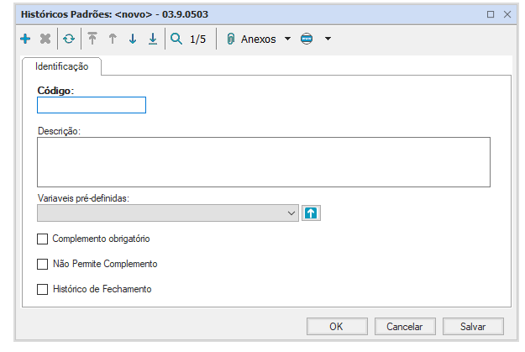Check Não Permite Complemento option
The image size is (525, 352).
point(43,264)
